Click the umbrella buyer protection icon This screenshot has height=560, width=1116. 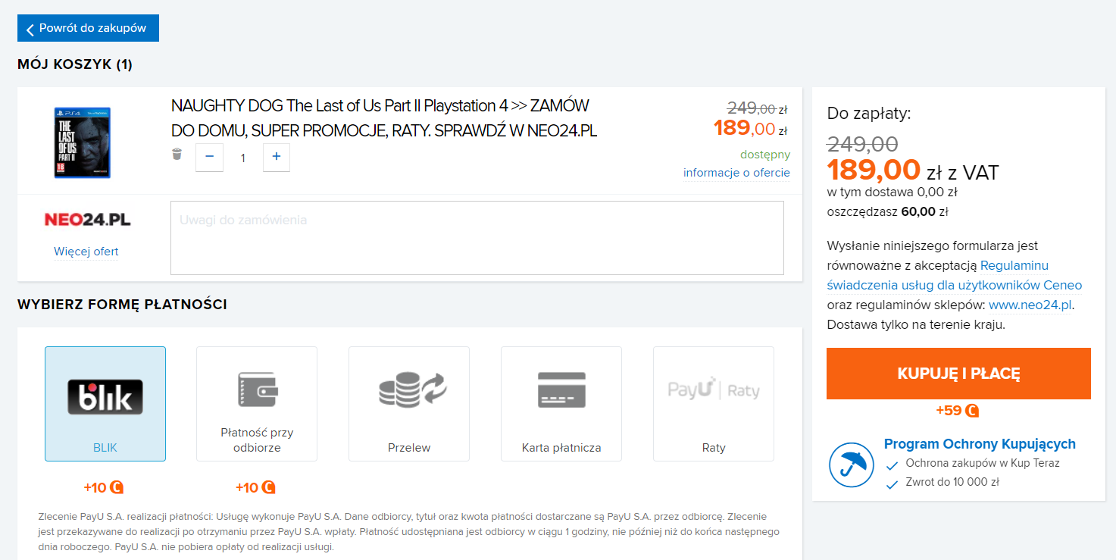(x=852, y=464)
